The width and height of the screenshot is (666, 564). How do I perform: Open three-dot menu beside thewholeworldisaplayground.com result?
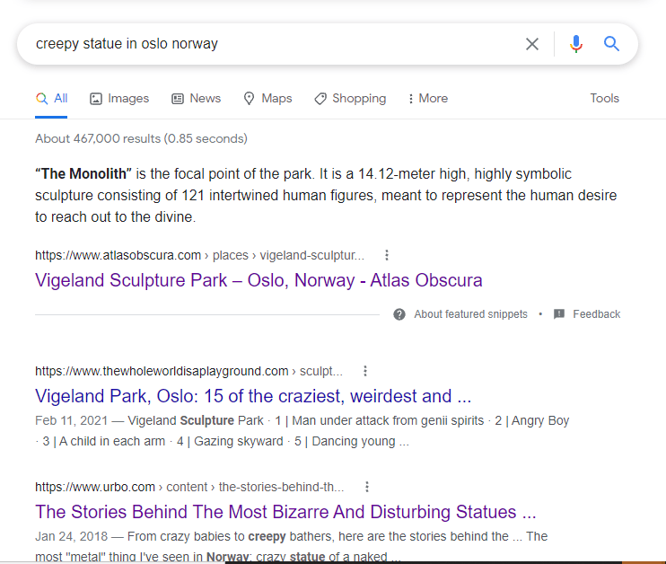(x=365, y=371)
